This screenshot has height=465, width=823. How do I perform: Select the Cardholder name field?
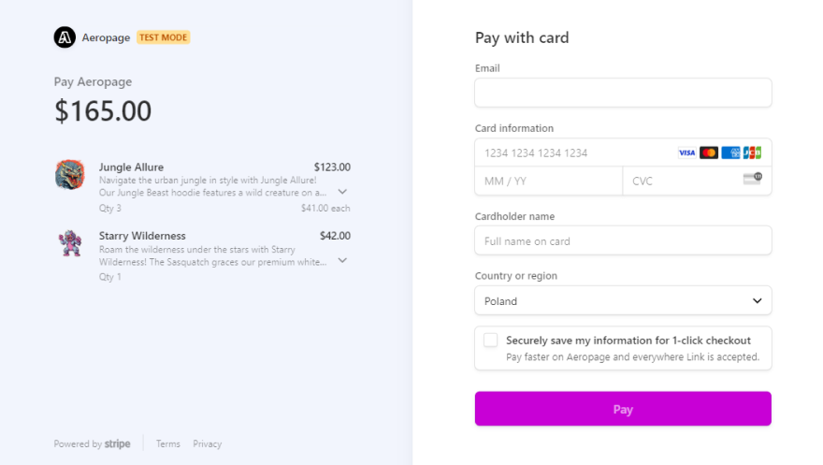(x=623, y=240)
